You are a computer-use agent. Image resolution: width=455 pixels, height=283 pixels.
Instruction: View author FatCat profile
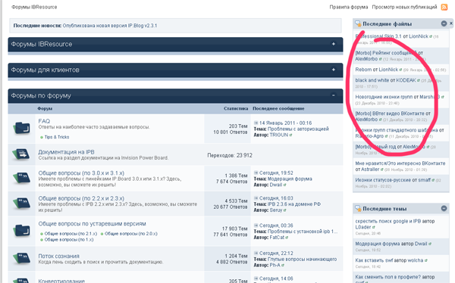click(x=277, y=238)
